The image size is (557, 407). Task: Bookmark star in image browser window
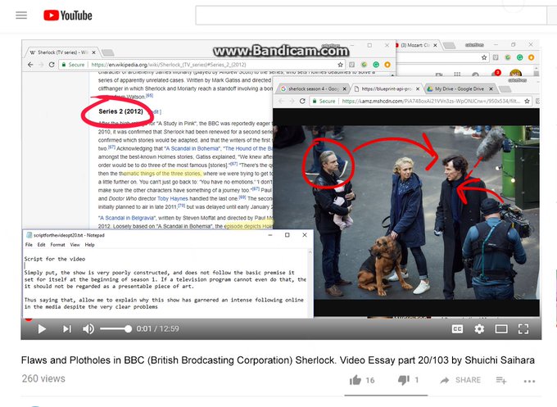(528, 101)
